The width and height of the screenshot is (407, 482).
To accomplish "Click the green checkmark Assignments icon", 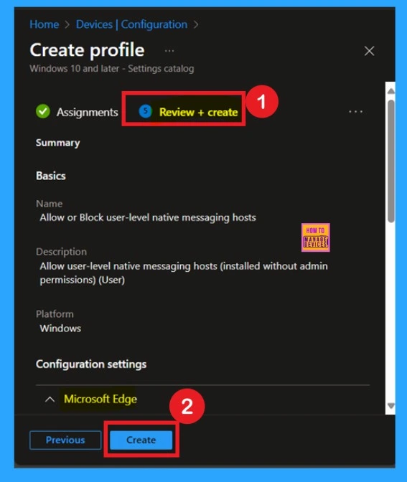I will click(43, 111).
